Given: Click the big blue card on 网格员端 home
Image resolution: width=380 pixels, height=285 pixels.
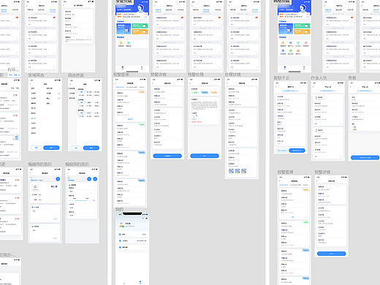Looking at the screenshot, I should coord(286,28).
